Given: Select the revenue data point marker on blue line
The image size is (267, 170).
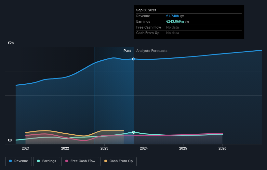Looking at the screenshot, I should (x=134, y=59).
